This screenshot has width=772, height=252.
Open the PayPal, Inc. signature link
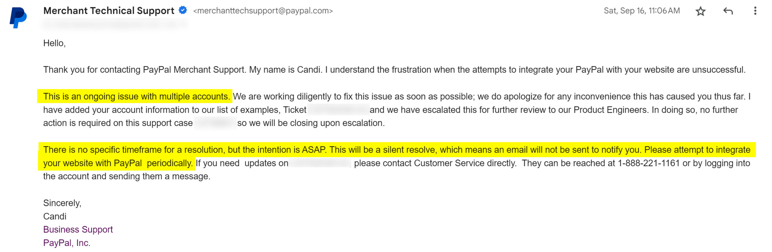[x=67, y=243]
